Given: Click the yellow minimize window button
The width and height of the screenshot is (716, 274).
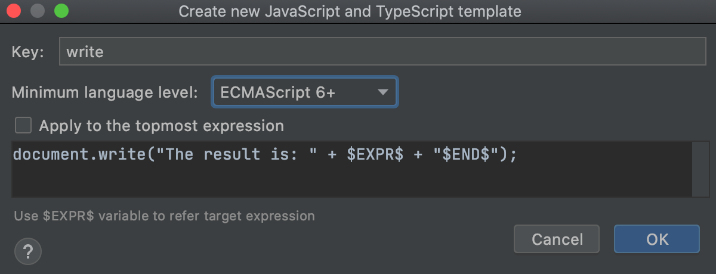Looking at the screenshot, I should (38, 11).
